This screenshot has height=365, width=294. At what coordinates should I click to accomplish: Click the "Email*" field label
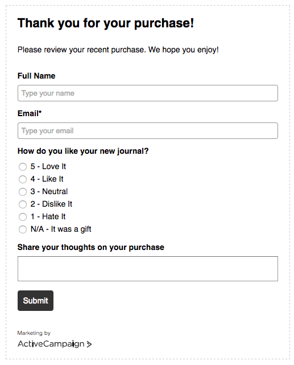(30, 113)
